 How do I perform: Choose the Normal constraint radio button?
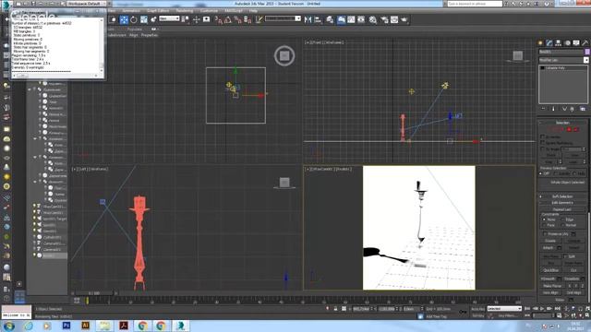pos(563,225)
